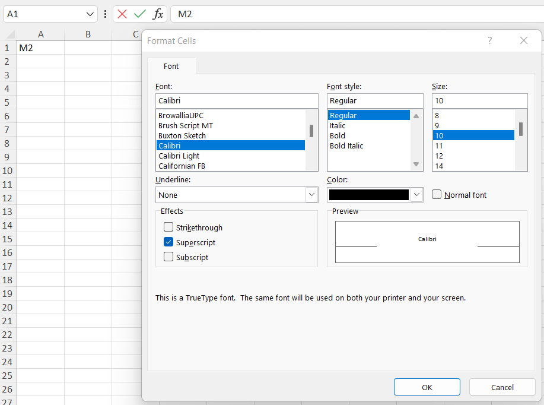Open Insert Function fx icon
Viewport: 544px width, 405px height.
click(158, 14)
